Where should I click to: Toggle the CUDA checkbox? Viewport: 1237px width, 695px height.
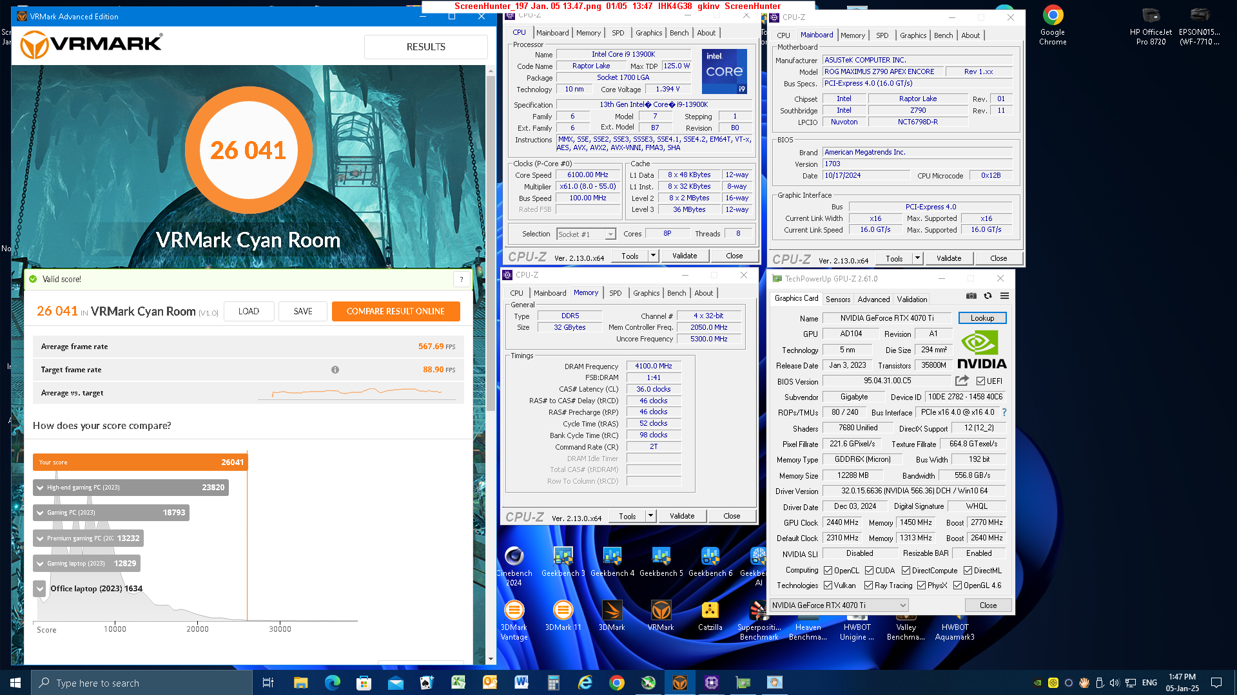tap(870, 571)
